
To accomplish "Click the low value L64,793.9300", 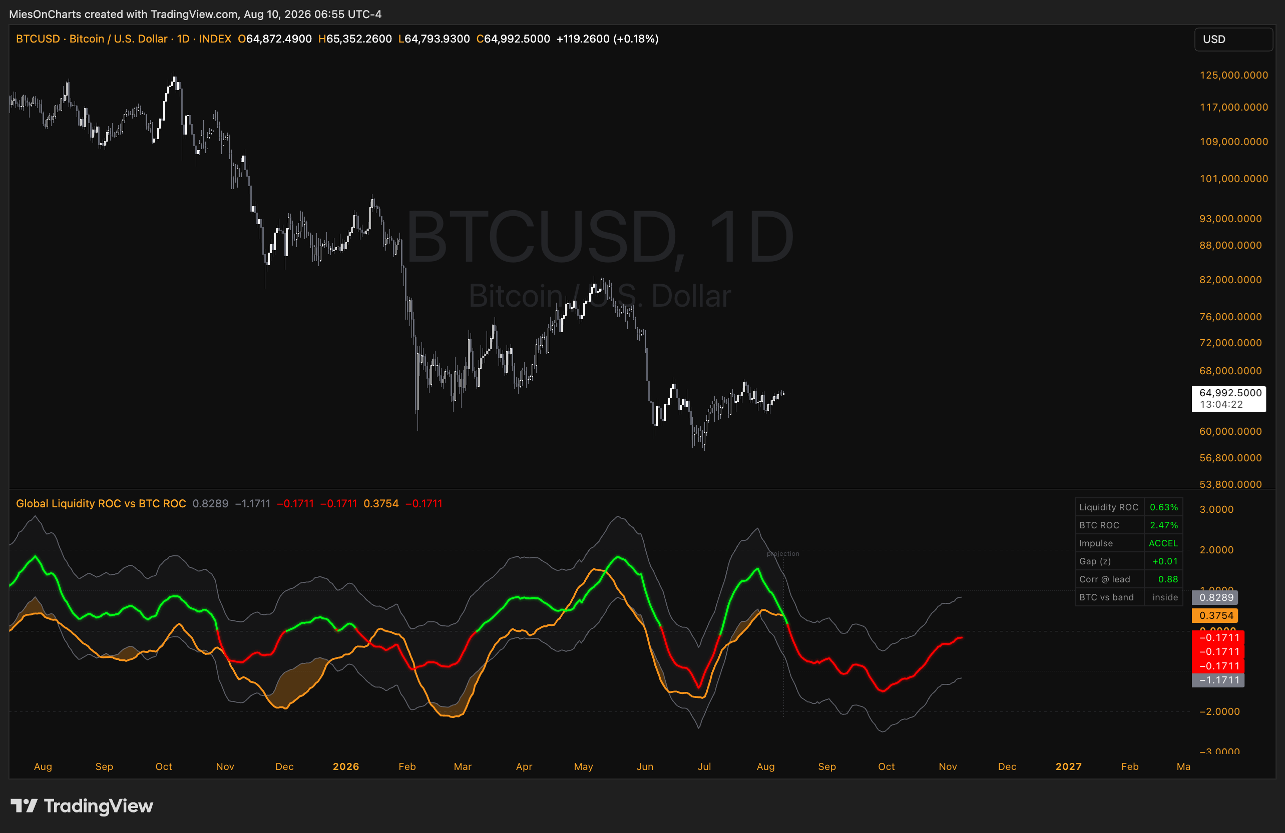I will (x=434, y=39).
